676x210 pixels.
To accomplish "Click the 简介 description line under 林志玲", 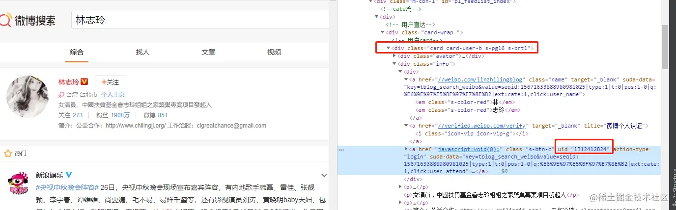I will [x=162, y=126].
